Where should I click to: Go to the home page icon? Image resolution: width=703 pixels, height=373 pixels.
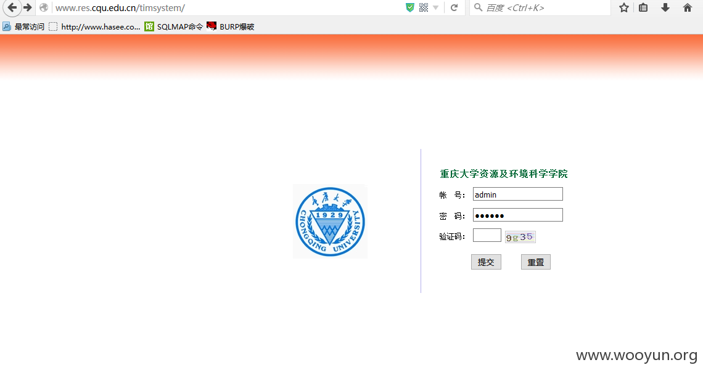click(688, 7)
